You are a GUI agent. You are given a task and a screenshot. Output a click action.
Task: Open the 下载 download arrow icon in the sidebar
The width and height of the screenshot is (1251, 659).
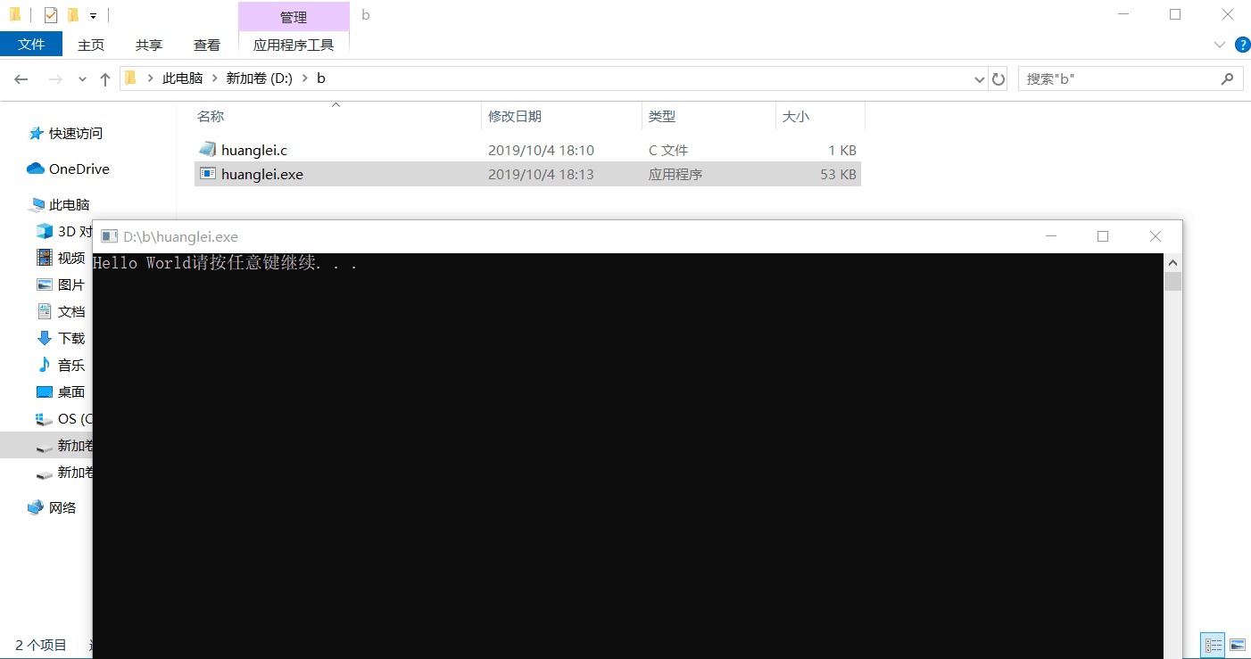[45, 338]
